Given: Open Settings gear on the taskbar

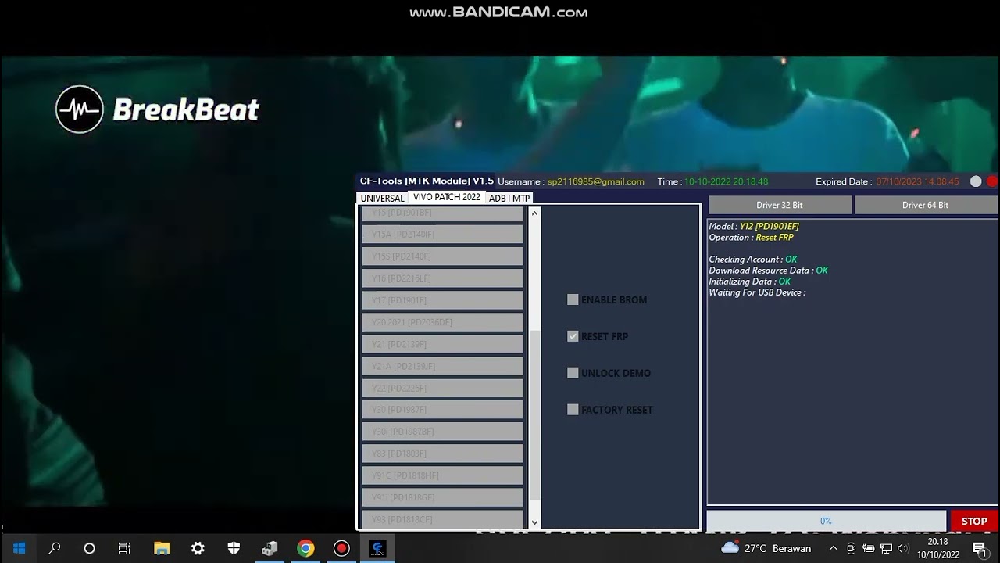Looking at the screenshot, I should pos(198,548).
